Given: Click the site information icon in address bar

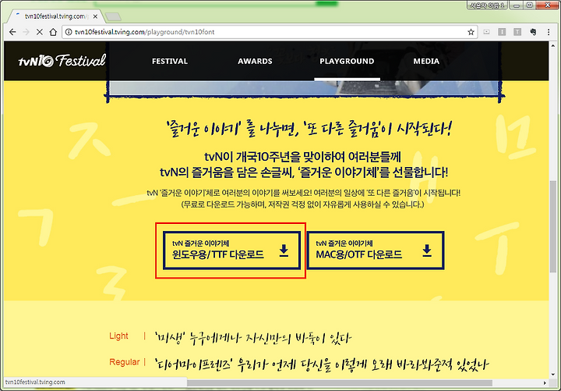Looking at the screenshot, I should click(x=69, y=32).
